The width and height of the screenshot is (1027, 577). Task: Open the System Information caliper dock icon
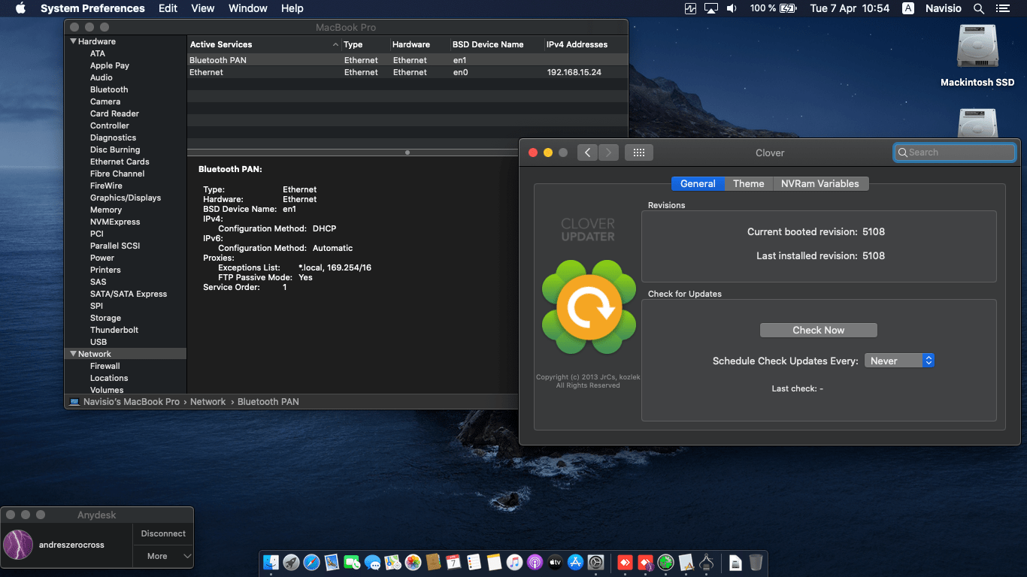[x=706, y=562]
